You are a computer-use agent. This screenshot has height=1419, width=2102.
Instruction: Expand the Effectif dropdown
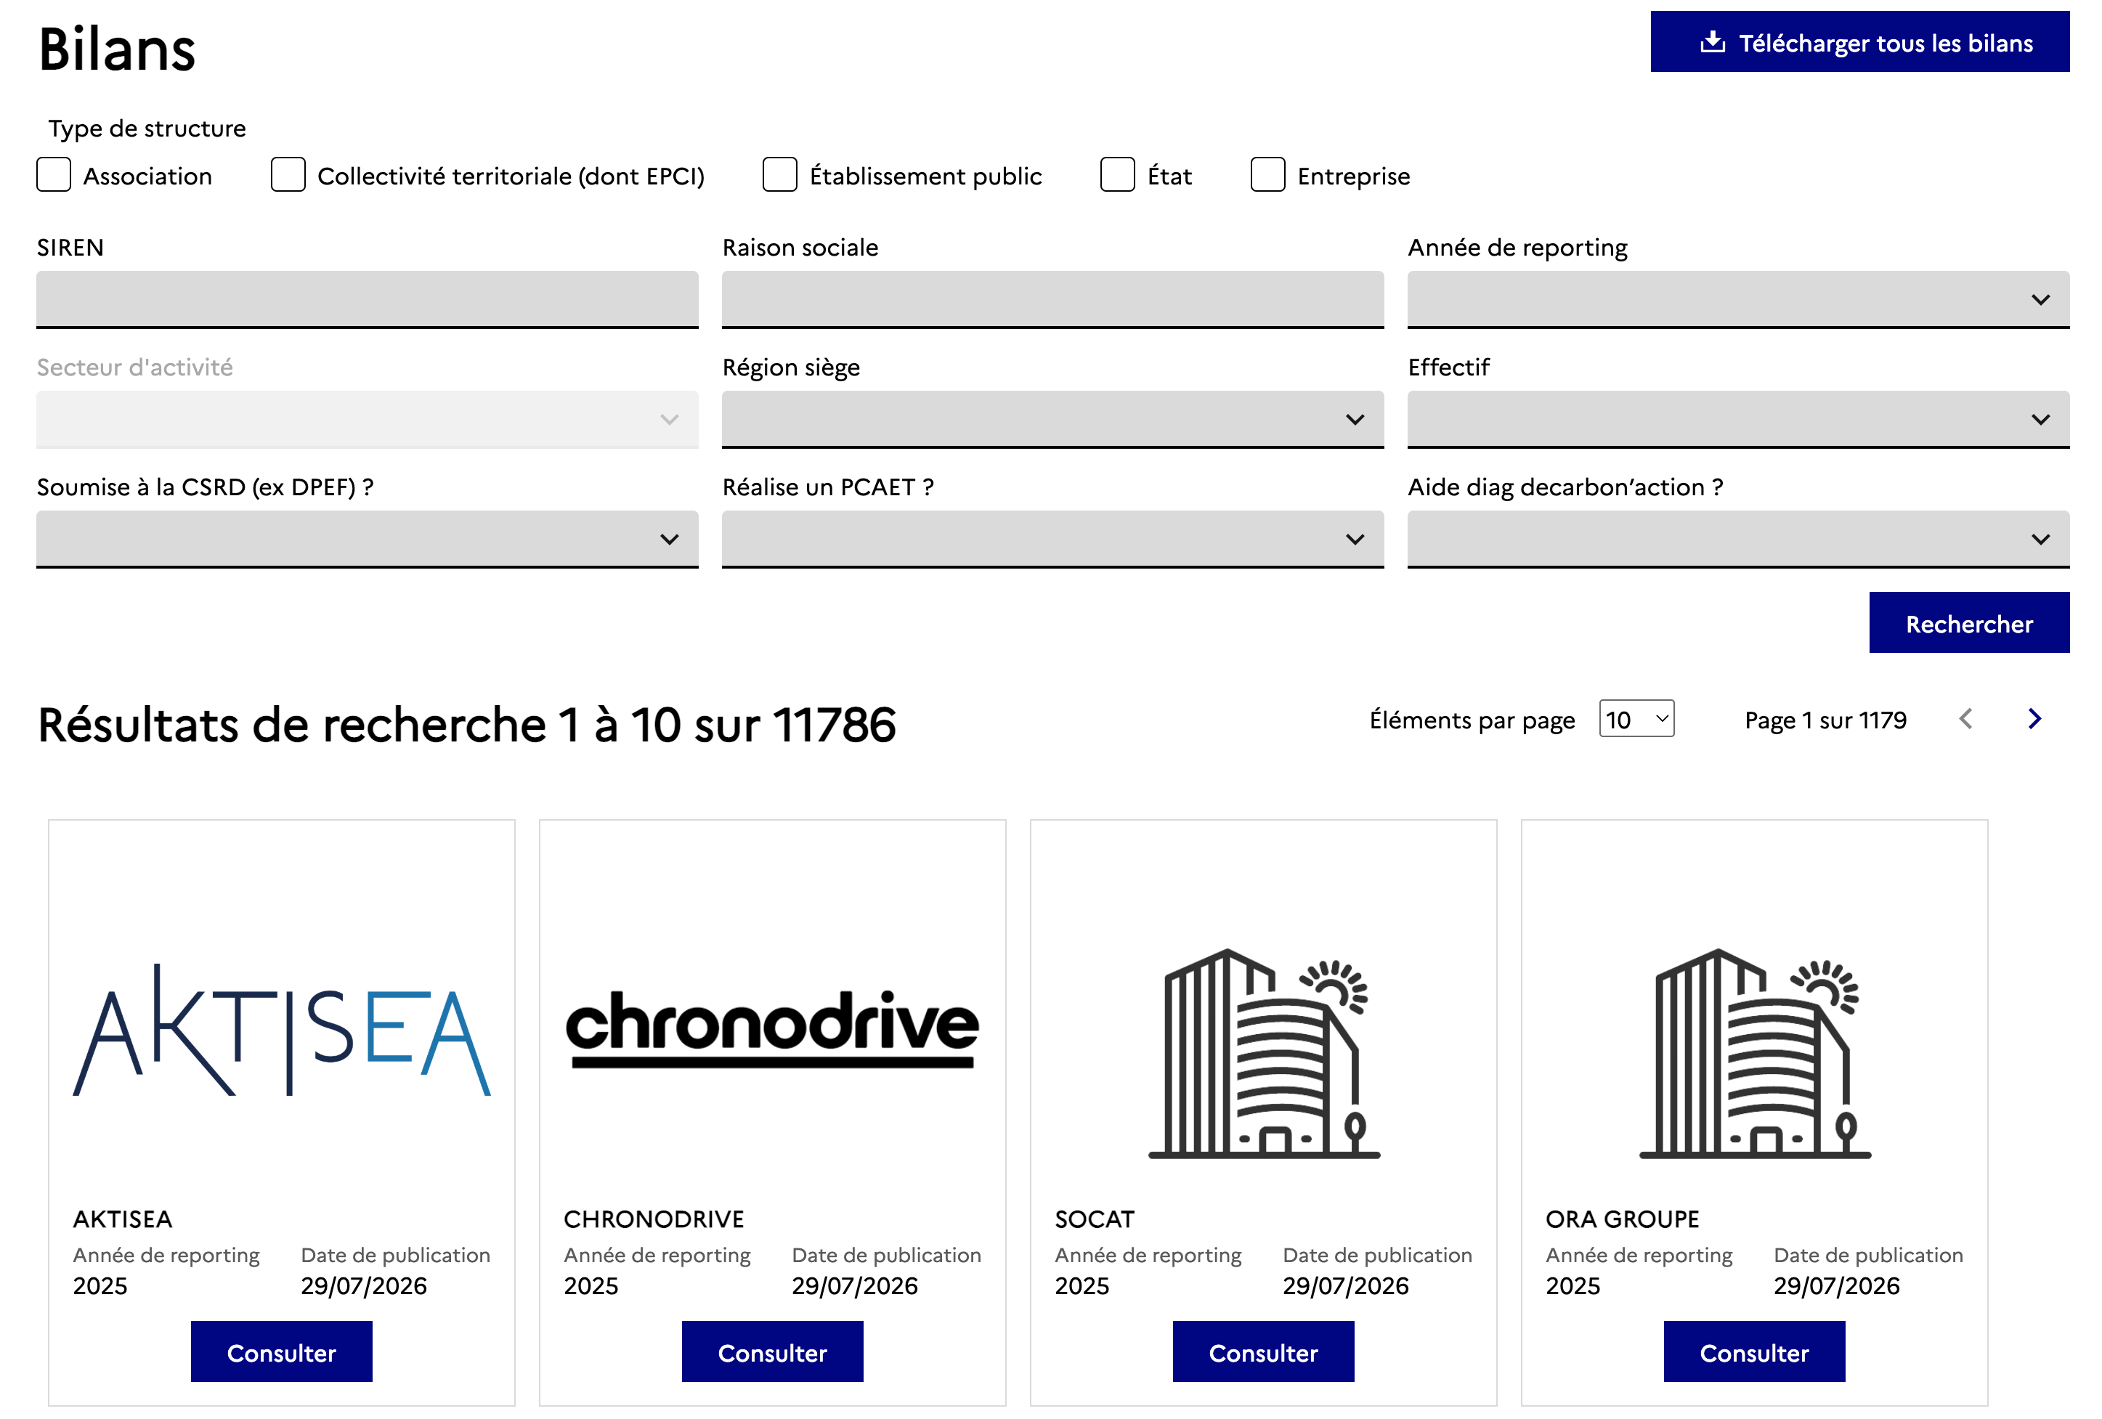pos(1738,420)
